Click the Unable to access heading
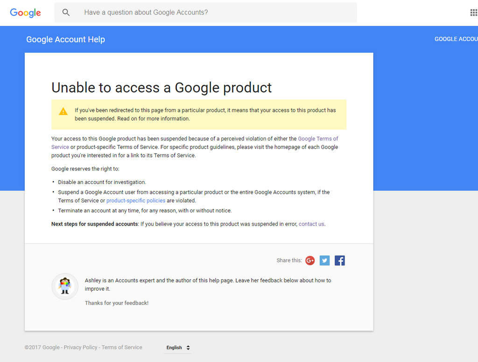The image size is (478, 362). point(162,88)
